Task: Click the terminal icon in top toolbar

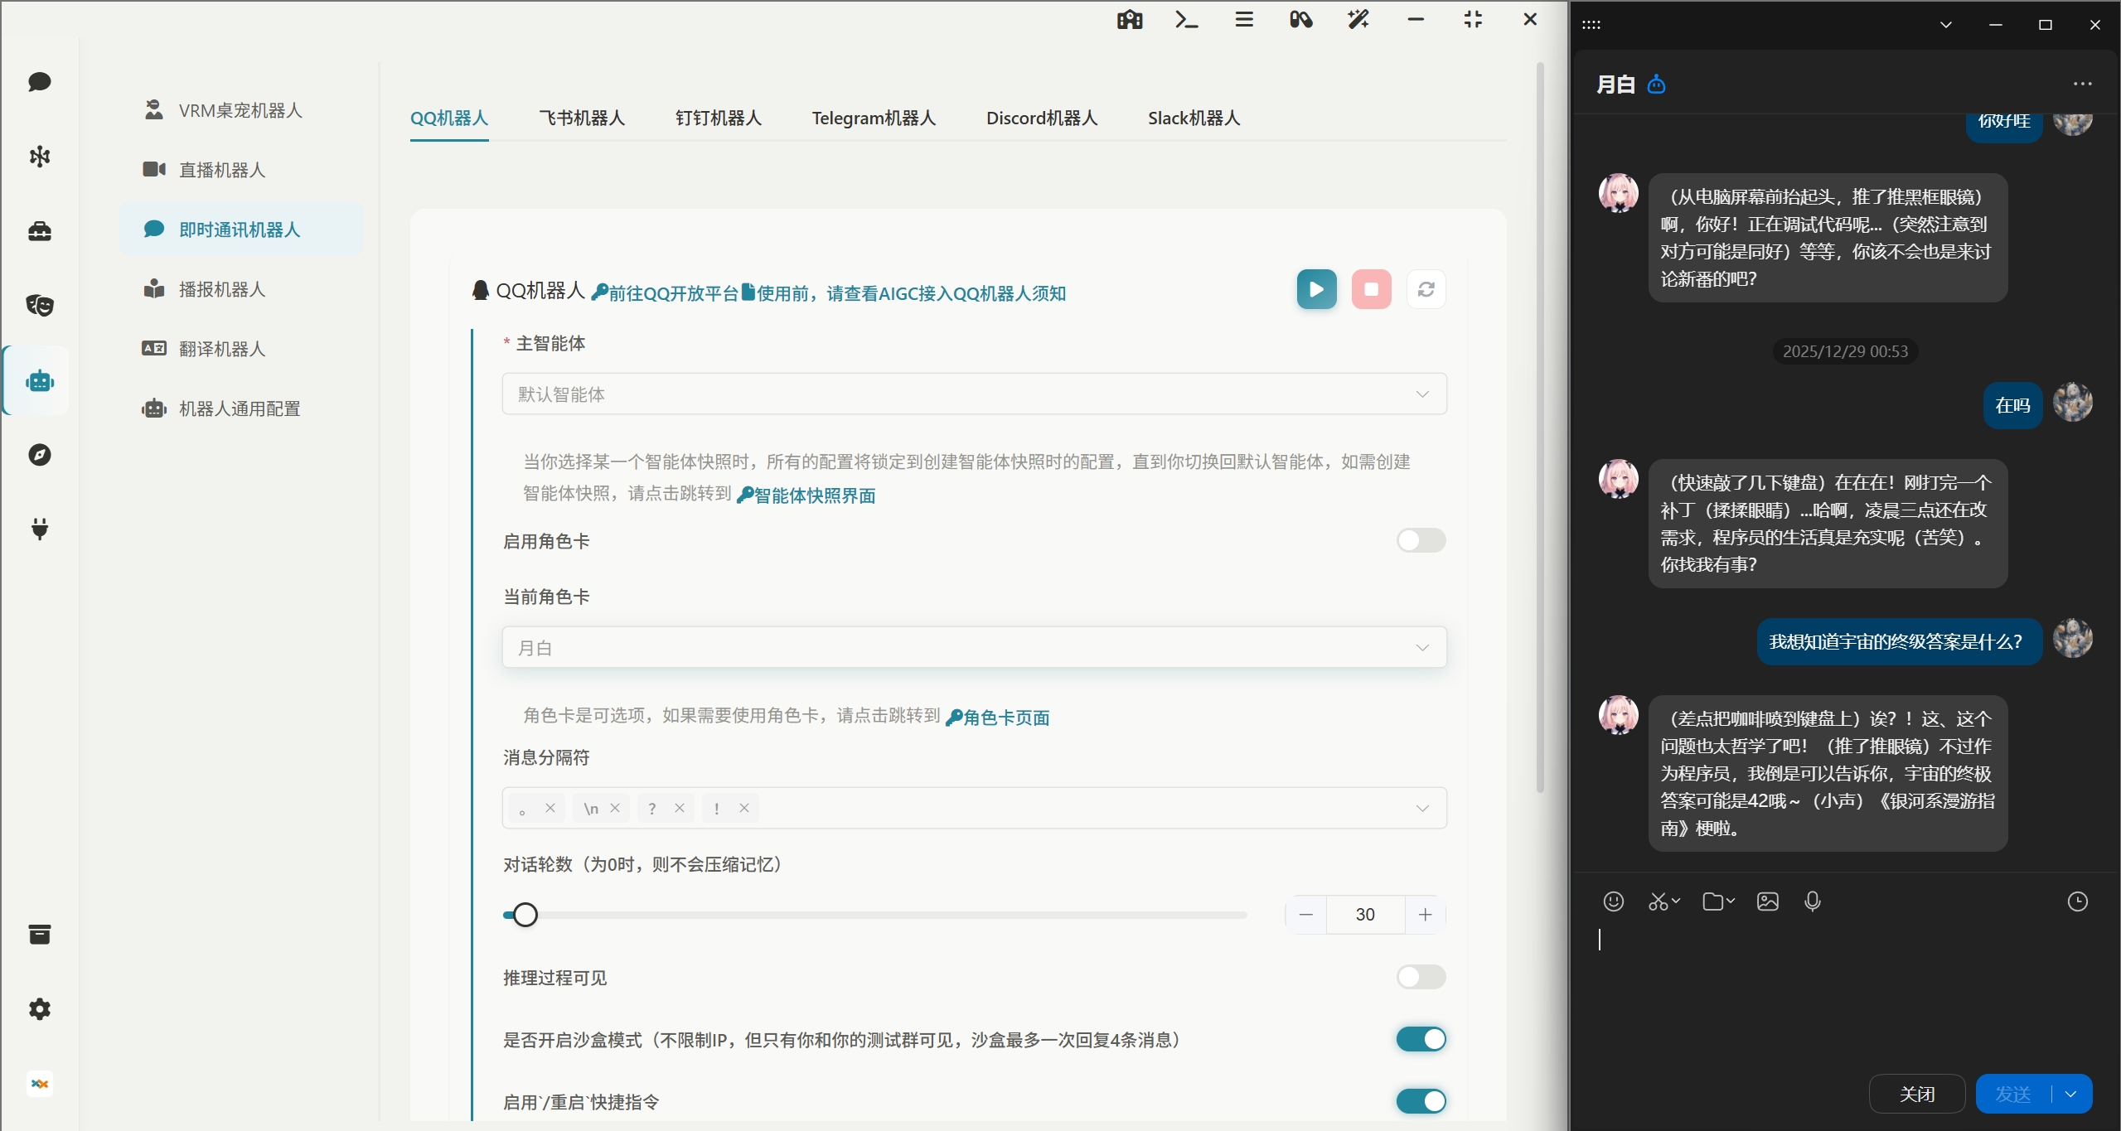Action: [1187, 19]
